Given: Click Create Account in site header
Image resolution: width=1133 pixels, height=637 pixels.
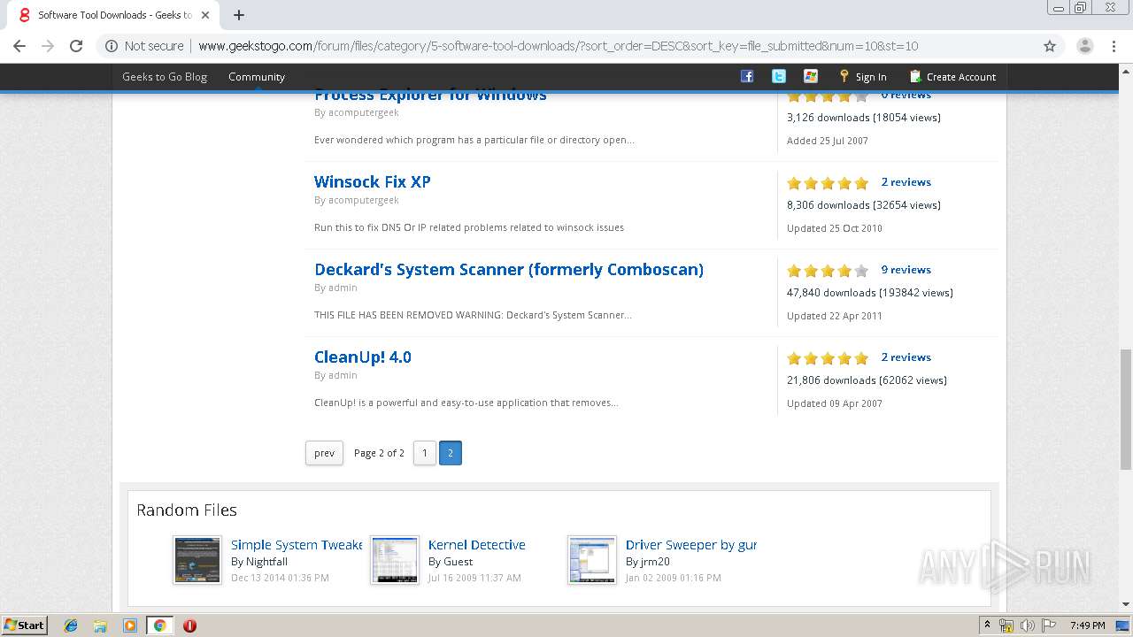Looking at the screenshot, I should point(952,77).
